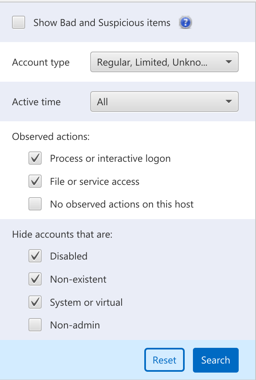This screenshot has width=256, height=380.
Task: Uncheck the Disabled accounts filter
Action: pyautogui.click(x=35, y=256)
